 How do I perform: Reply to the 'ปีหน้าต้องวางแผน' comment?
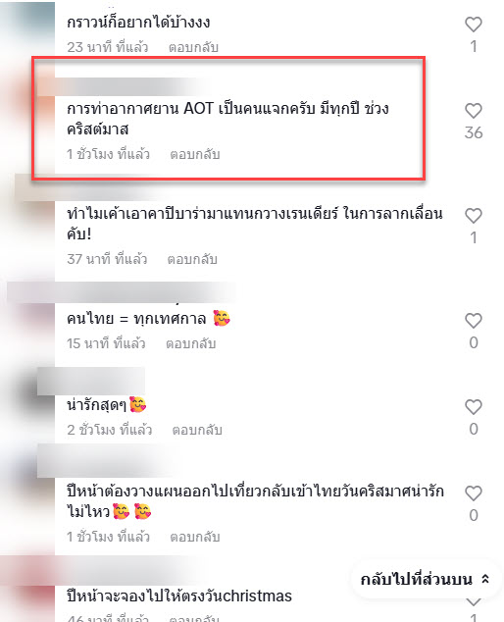(195, 537)
